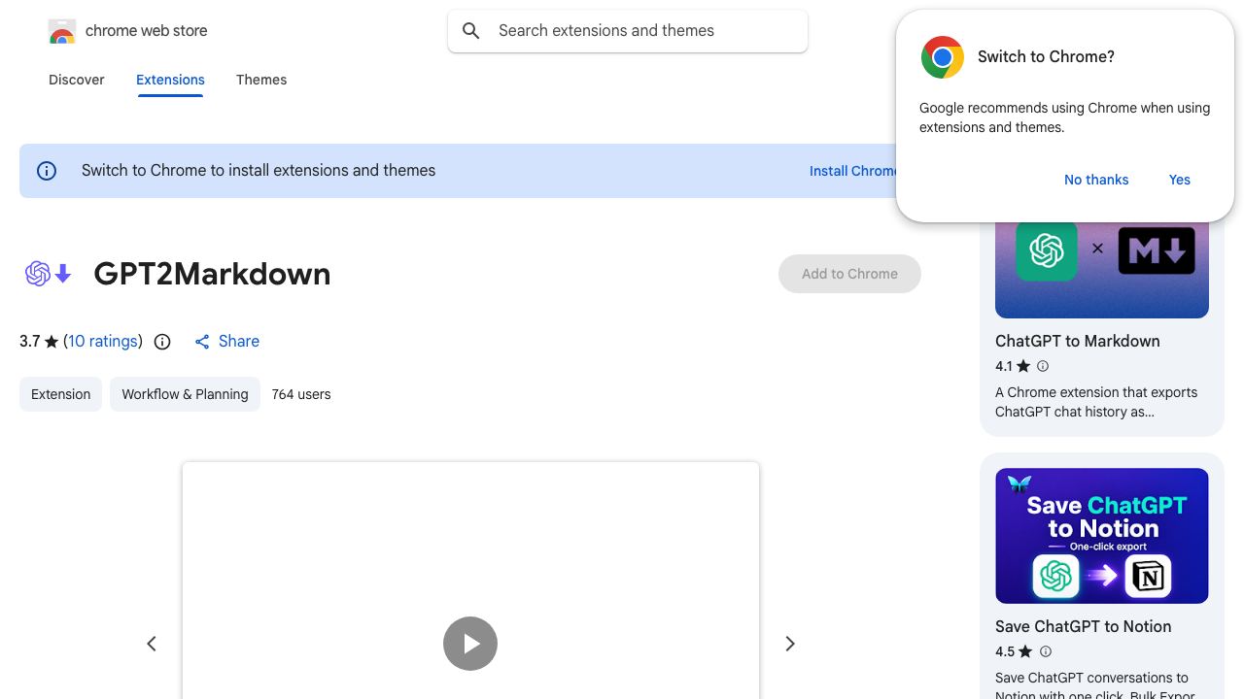Click the GPT2Markdown extension icon

pos(49,274)
